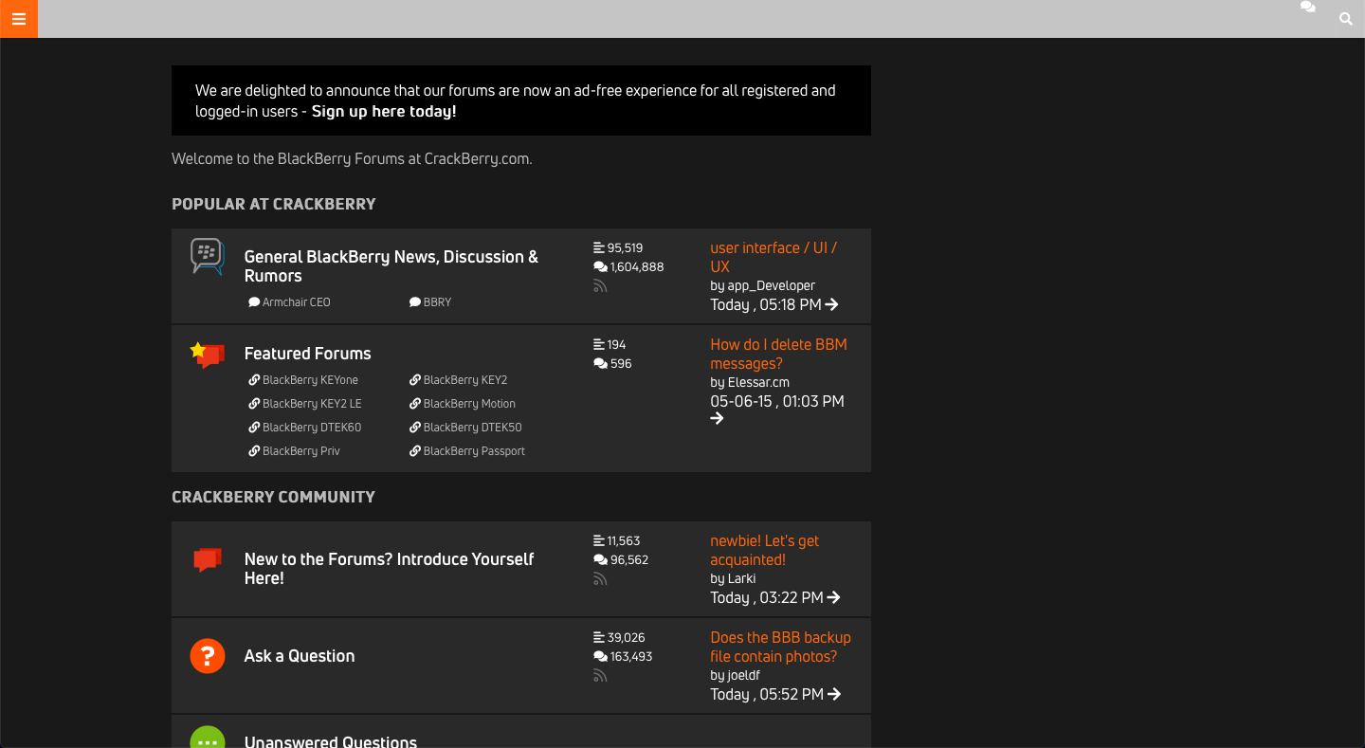Screen dimensions: 1365x748
Task: Go to last post arrow under 05-06-15
Action: point(718,418)
